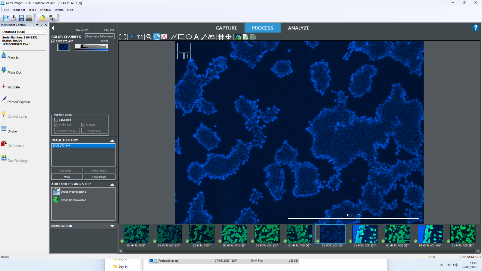Viewport: 482px width, 271px height.
Task: Open the Image Set menu
Action: click(x=19, y=10)
